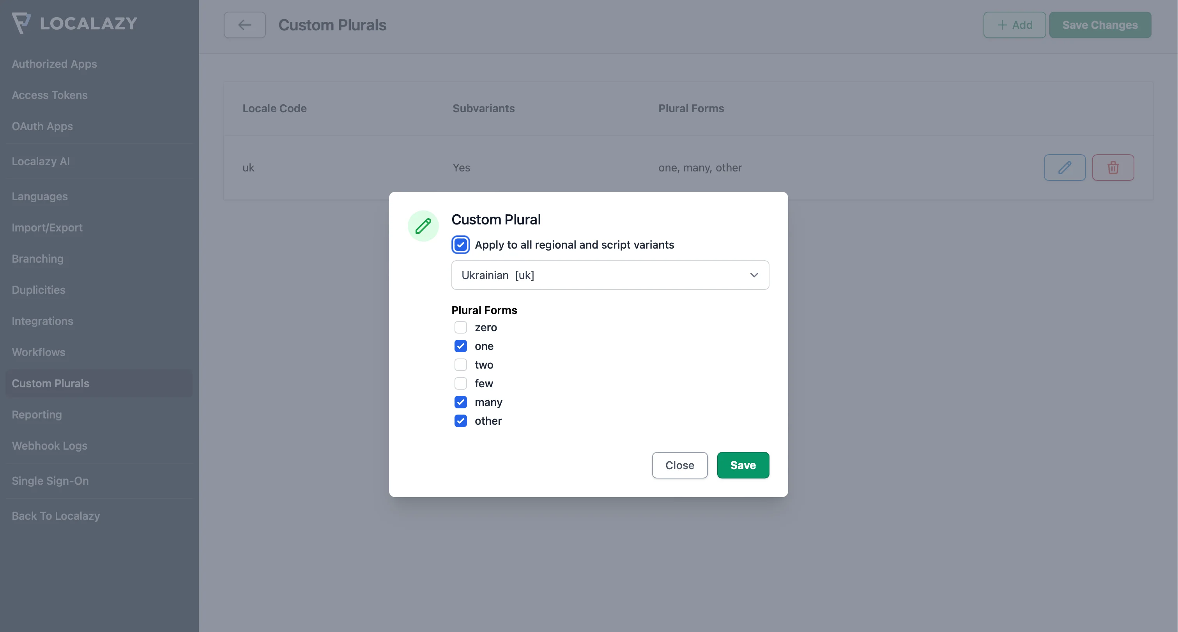Toggle the many plural form checkbox

(460, 402)
